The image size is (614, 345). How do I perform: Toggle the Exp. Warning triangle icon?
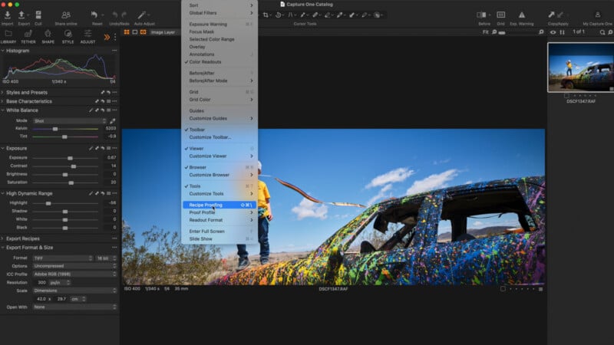pyautogui.click(x=522, y=15)
